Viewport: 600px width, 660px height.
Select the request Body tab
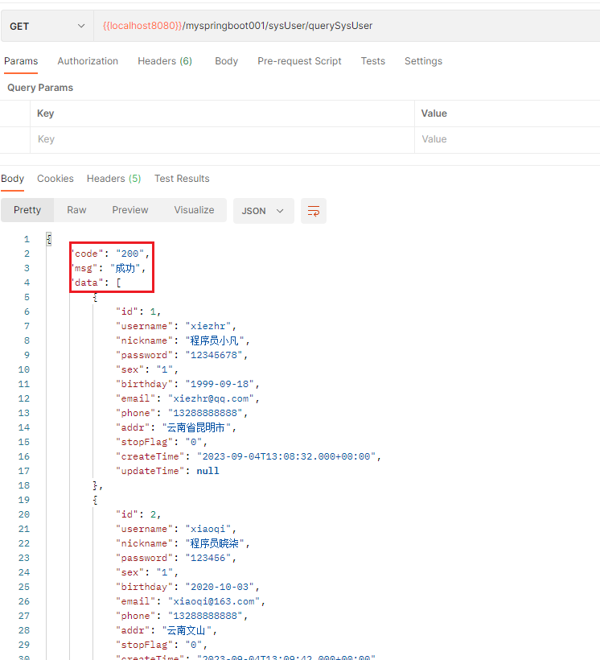point(226,61)
